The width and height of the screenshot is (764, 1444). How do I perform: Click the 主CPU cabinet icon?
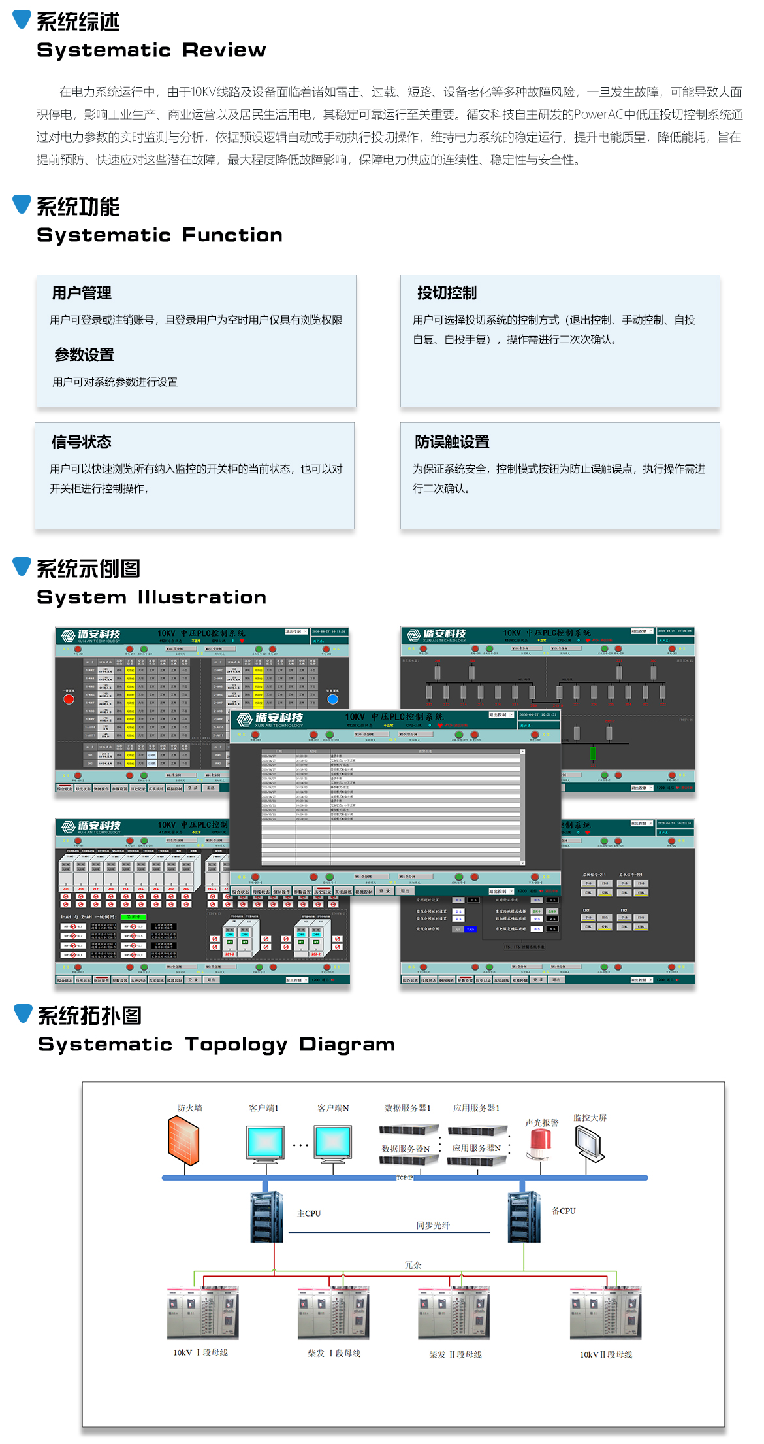coord(266,1217)
